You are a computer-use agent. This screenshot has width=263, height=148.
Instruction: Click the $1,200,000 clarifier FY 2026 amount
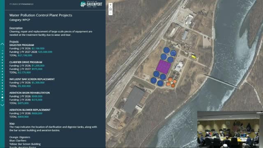(x=38, y=66)
